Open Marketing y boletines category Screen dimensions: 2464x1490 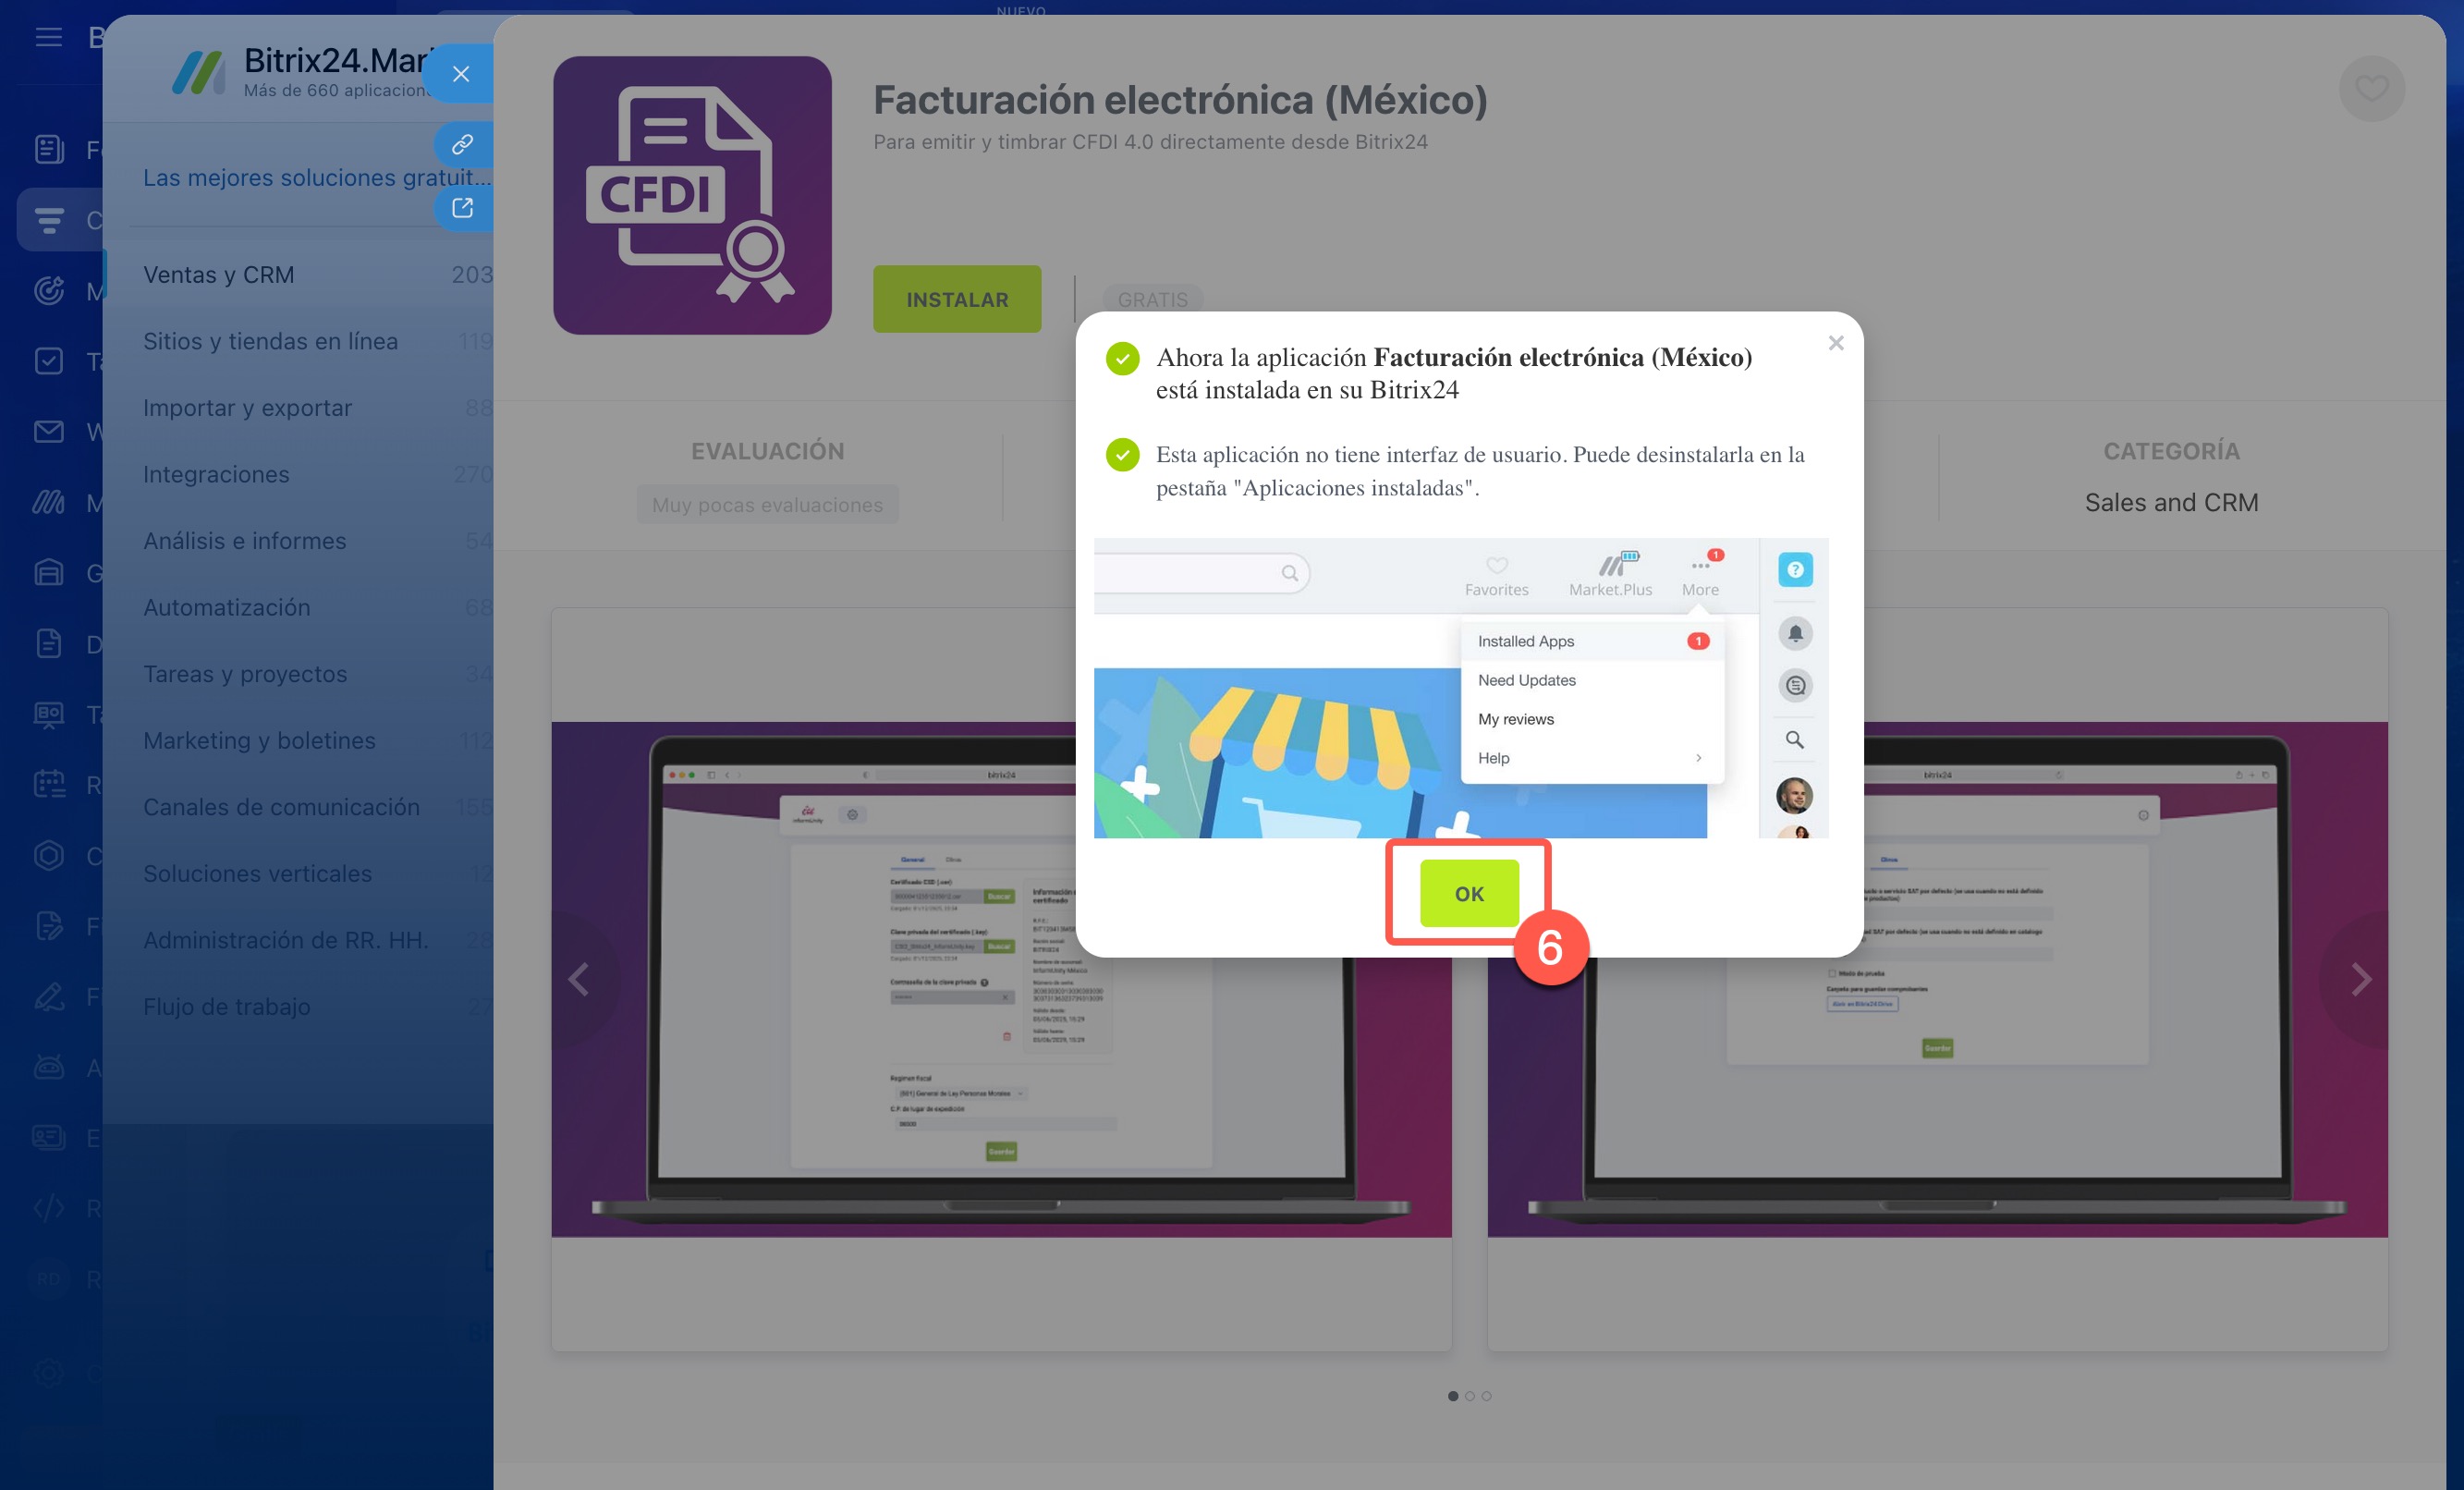[259, 740]
